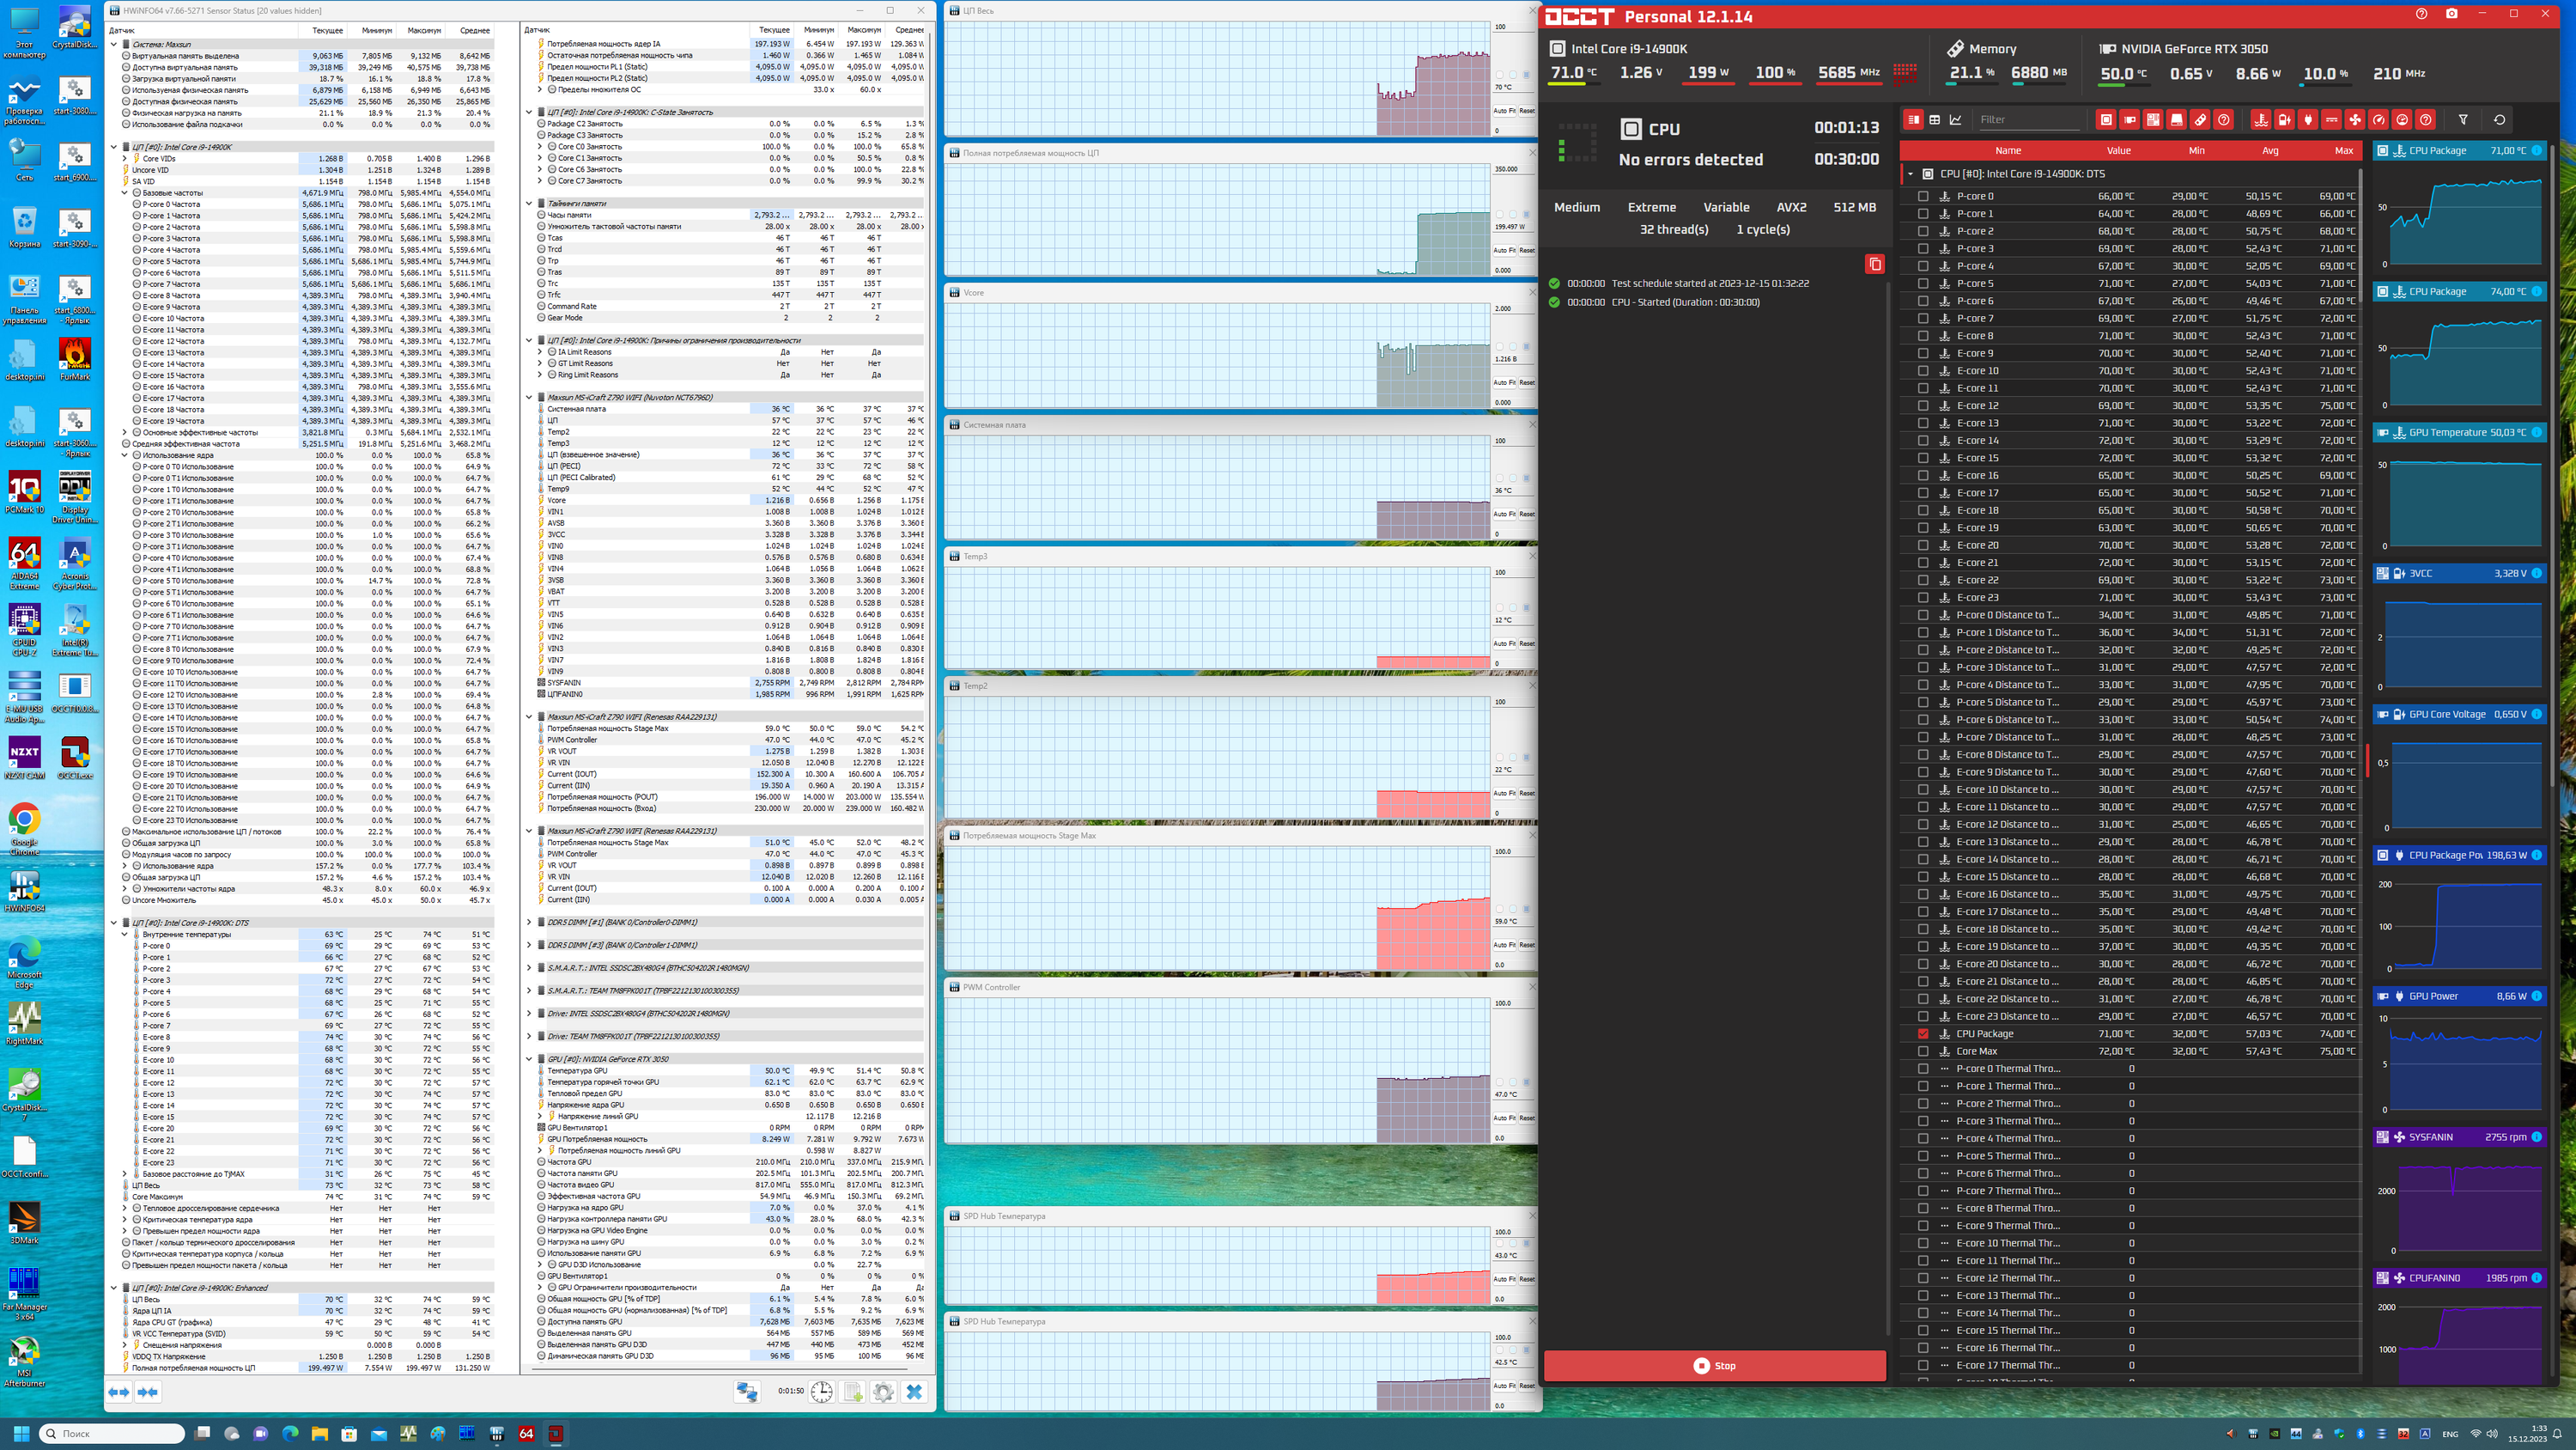Collapse GPU NVIDIA GeForce RTX 3050 group
This screenshot has width=2576, height=1450.
529,1059
